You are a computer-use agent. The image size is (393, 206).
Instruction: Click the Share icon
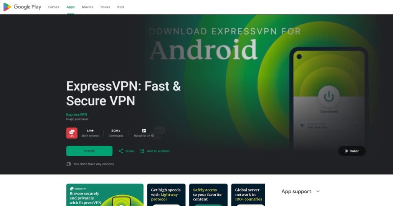point(121,151)
